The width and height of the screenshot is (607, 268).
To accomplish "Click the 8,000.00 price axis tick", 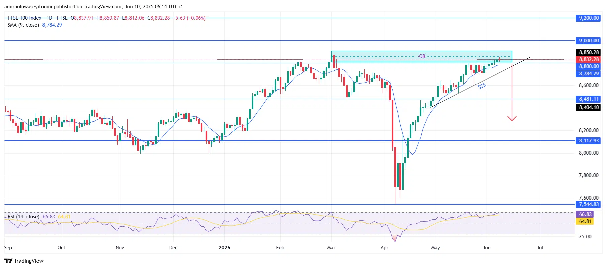I will pyautogui.click(x=589, y=153).
